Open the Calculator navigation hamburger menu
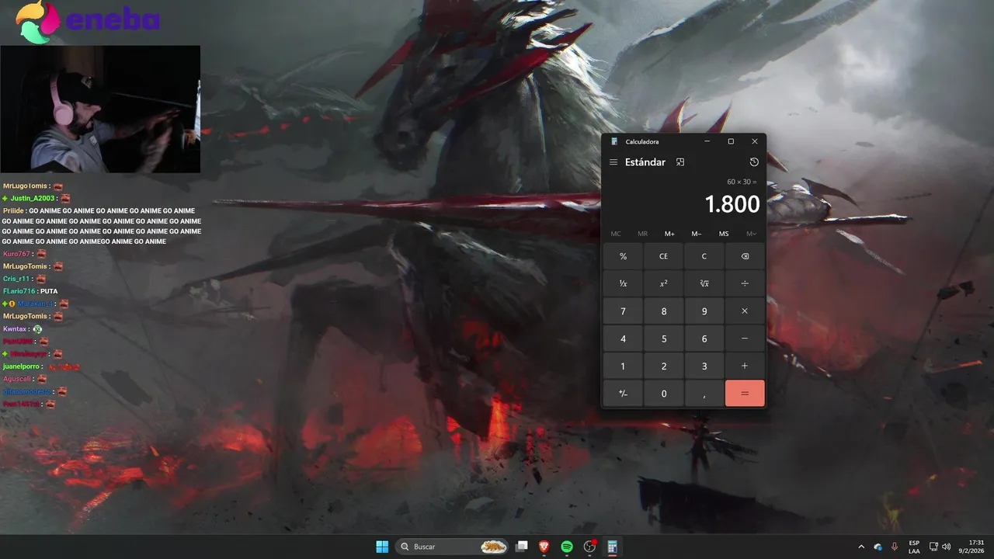 613,162
